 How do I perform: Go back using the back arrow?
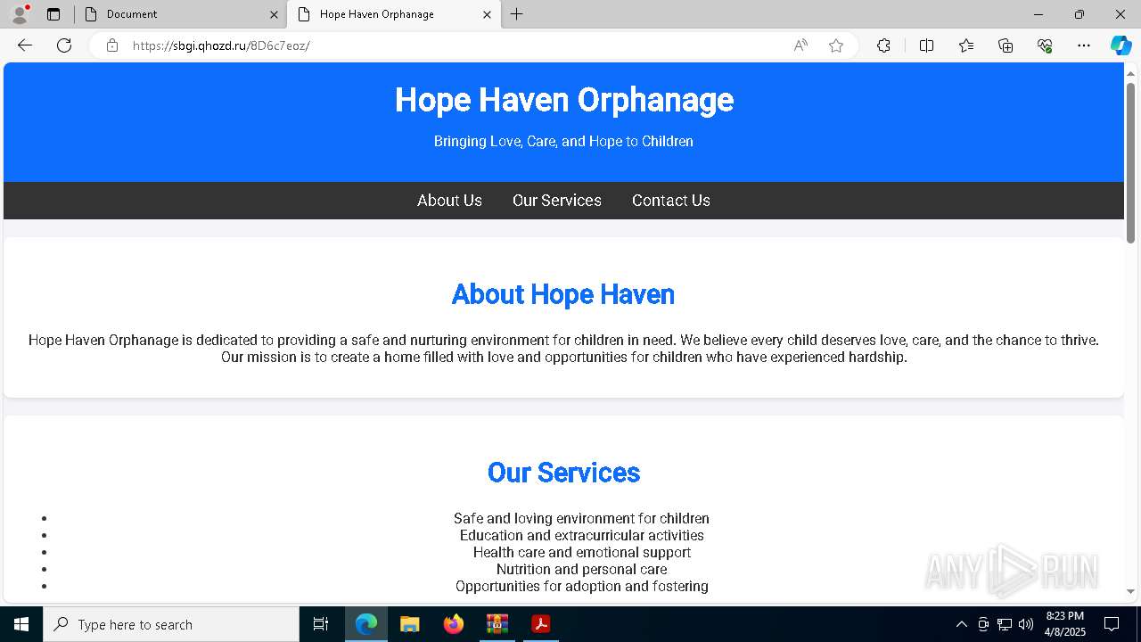25,45
